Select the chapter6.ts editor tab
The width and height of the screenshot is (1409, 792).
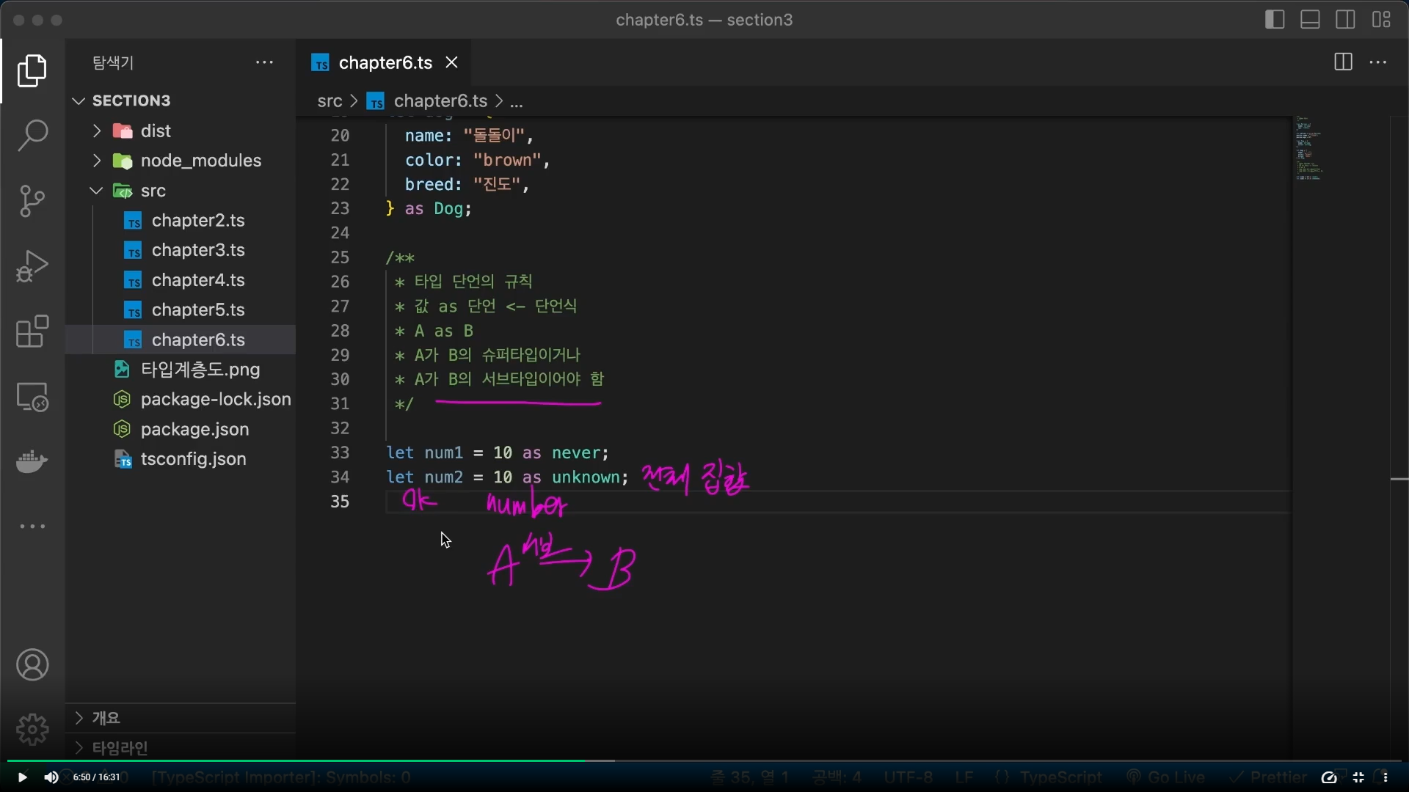pos(385,63)
